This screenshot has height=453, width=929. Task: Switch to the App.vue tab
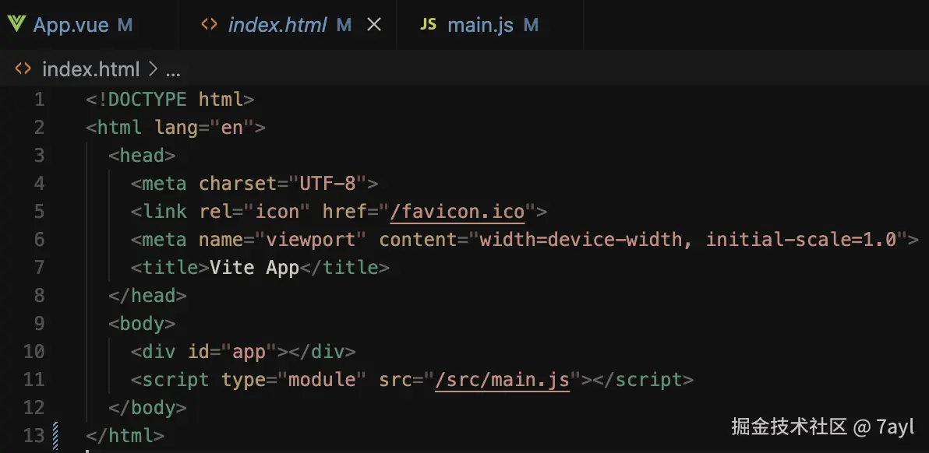(71, 25)
